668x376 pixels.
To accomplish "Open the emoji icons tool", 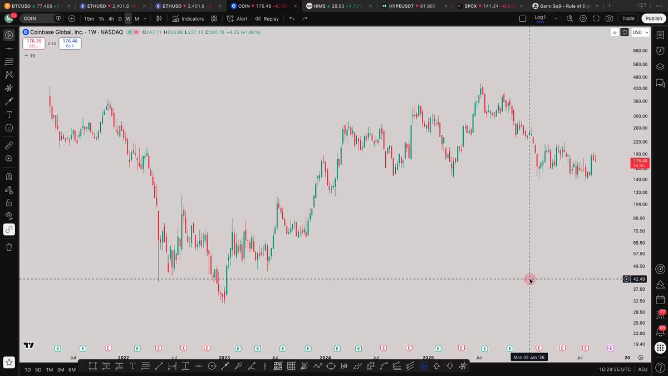I will coord(9,128).
